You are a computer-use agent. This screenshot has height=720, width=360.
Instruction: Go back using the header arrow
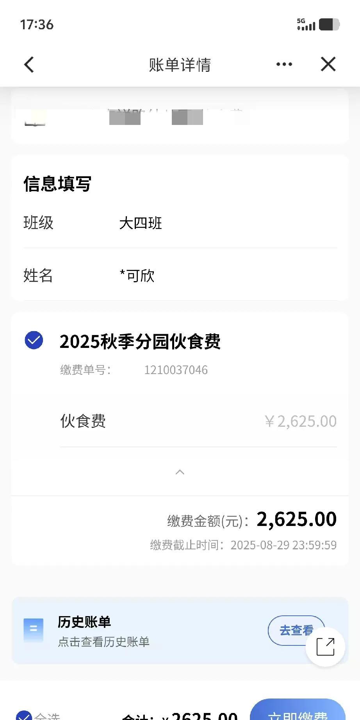(x=29, y=64)
